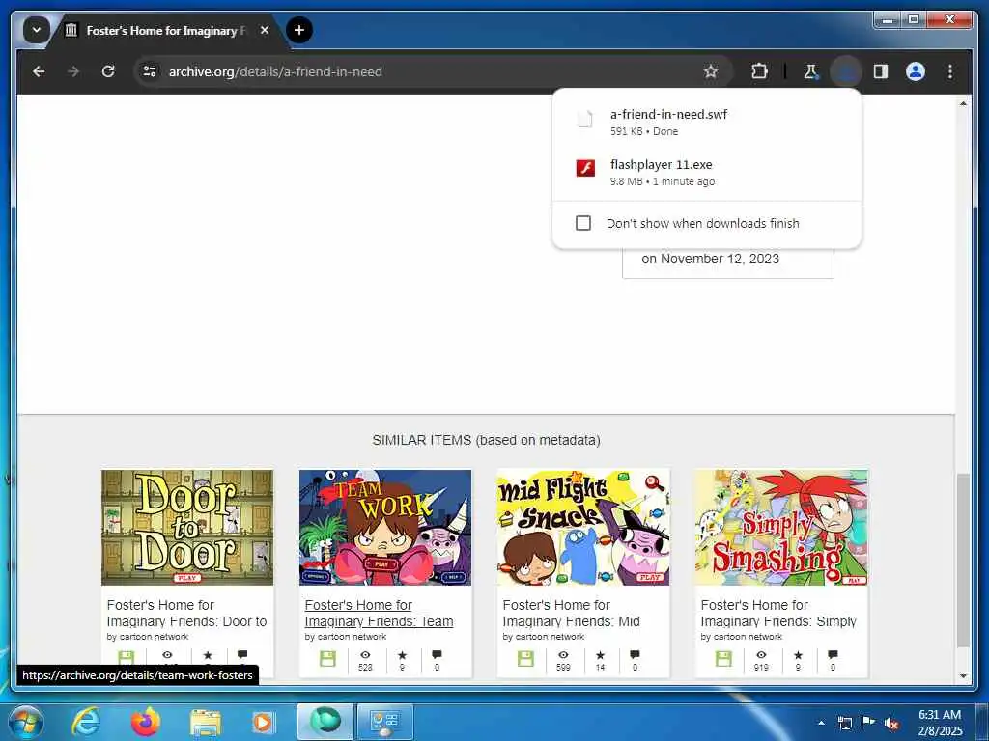Open the Door to Door thumbnail
This screenshot has height=741, width=989.
point(187,528)
